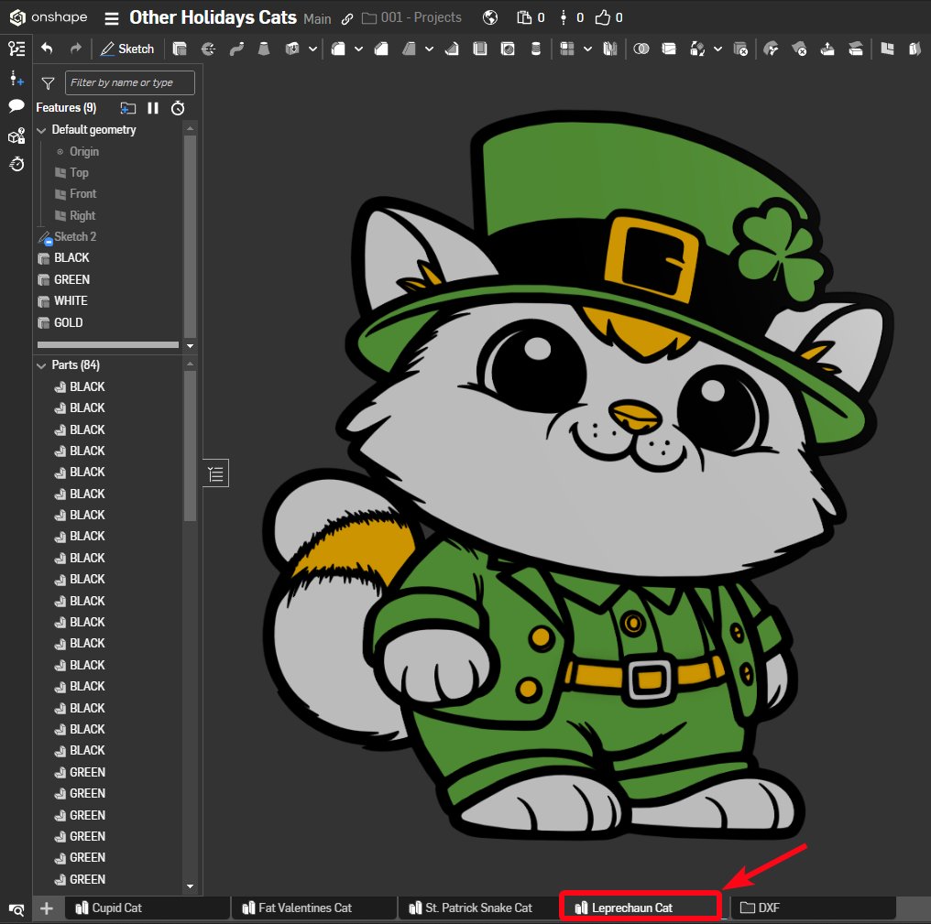Select the Delete part tool
The width and height of the screenshot is (931, 924).
point(740,49)
